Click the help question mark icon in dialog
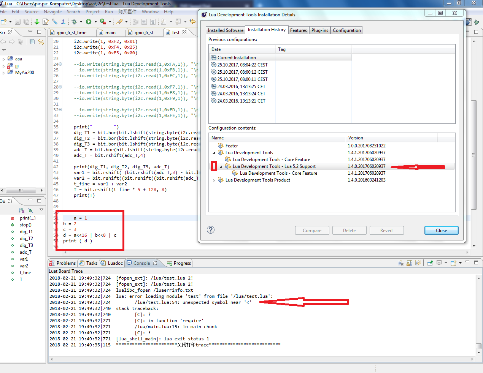This screenshot has width=483, height=373. pyautogui.click(x=211, y=230)
